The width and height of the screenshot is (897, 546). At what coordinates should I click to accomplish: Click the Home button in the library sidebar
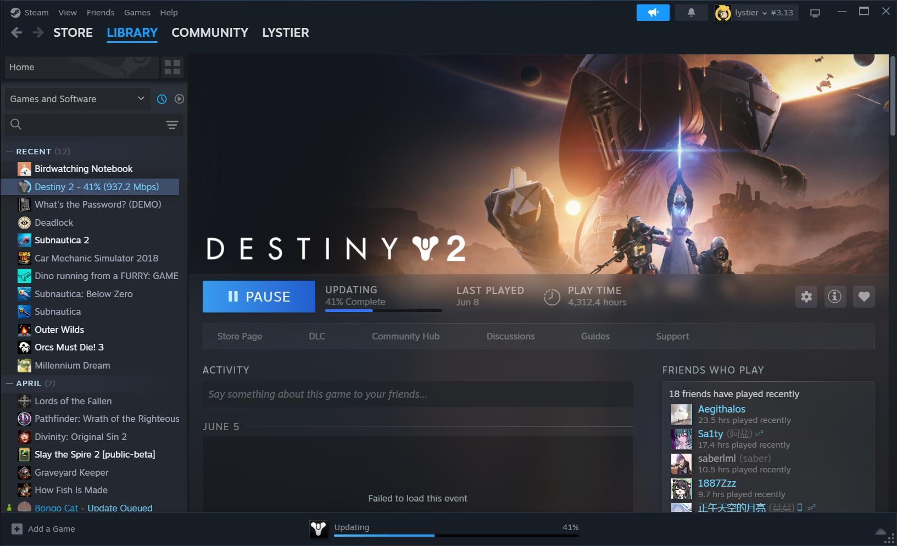click(81, 67)
